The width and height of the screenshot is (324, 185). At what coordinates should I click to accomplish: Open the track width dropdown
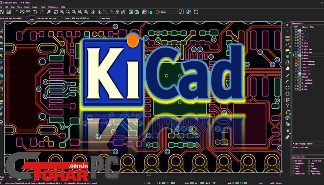click(14, 18)
